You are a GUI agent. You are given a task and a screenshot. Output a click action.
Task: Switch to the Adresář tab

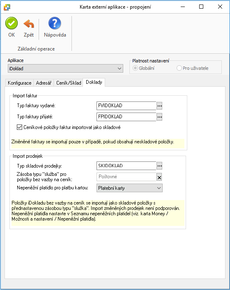(x=44, y=83)
